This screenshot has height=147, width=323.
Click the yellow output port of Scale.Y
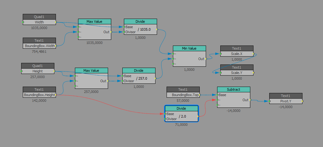coord(253,73)
